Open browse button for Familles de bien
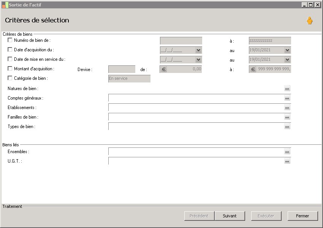Viewport: 323px width, 228px height. click(287, 117)
